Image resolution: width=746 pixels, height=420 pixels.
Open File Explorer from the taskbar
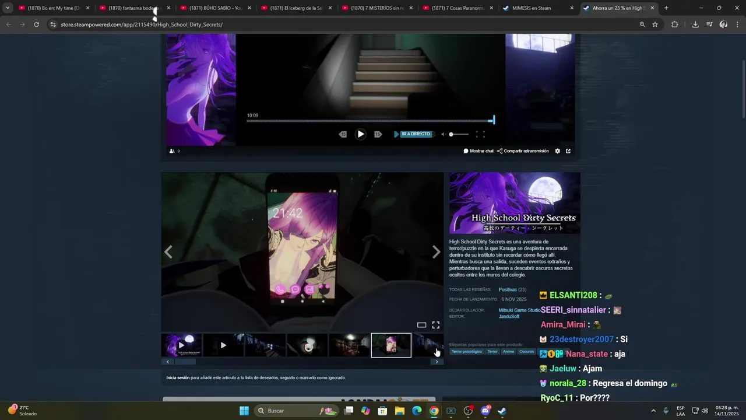click(x=400, y=411)
